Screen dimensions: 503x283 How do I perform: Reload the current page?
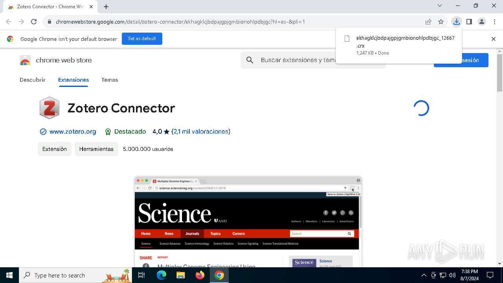click(x=34, y=22)
